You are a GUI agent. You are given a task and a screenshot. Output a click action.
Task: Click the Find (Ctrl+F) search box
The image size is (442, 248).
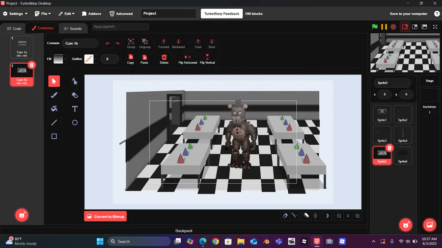click(x=121, y=27)
